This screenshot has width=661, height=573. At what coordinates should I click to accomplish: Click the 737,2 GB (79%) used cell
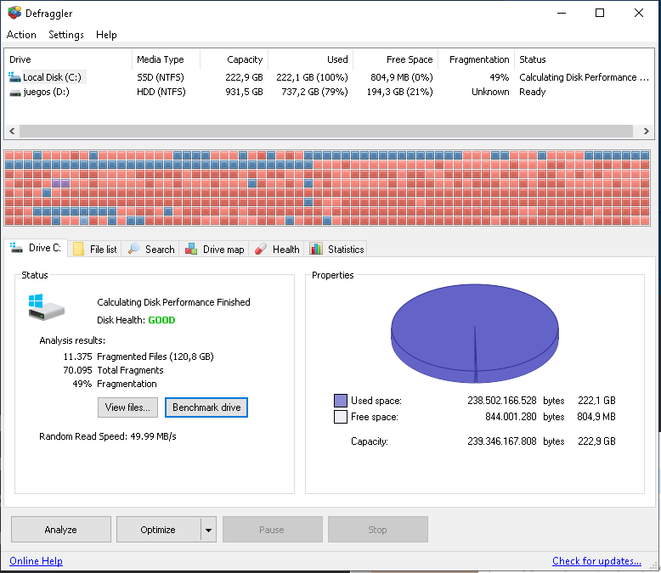(x=314, y=92)
